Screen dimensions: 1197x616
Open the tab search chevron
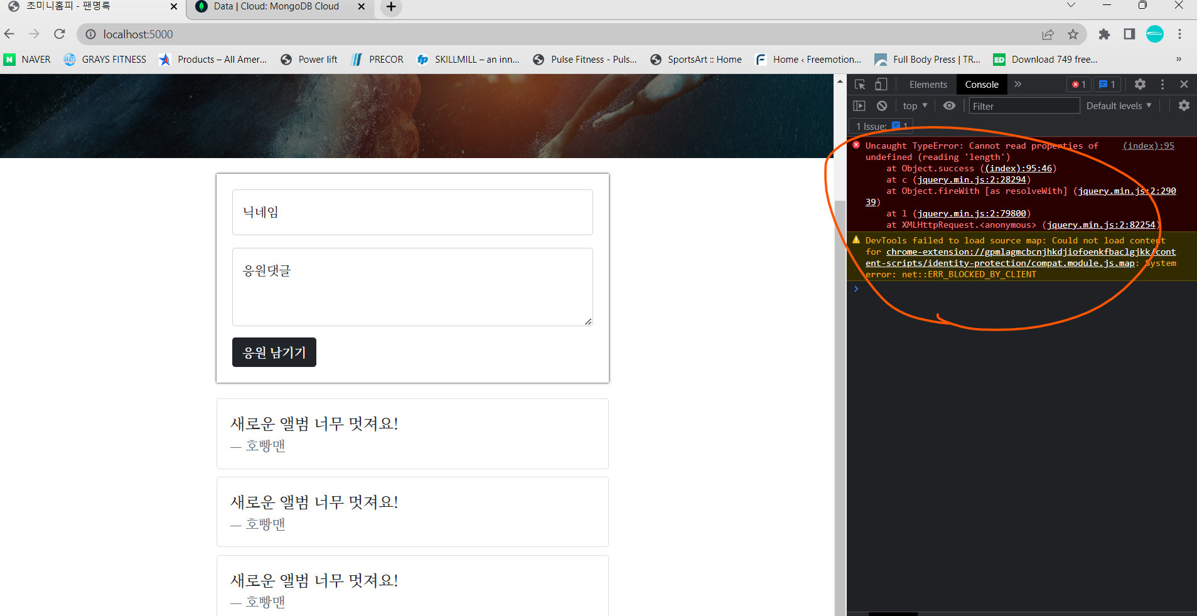[1071, 6]
